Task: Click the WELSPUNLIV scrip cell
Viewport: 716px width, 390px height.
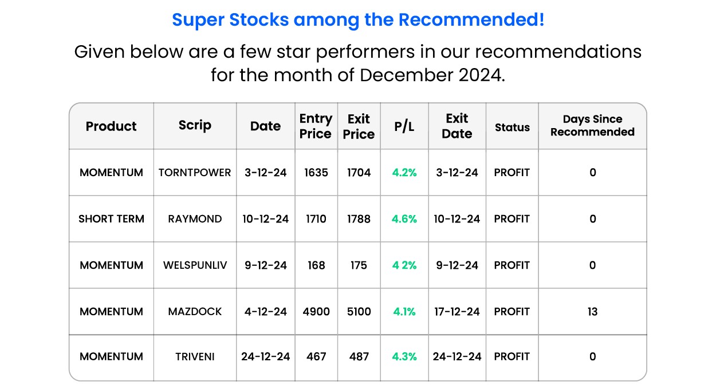Action: pyautogui.click(x=195, y=265)
